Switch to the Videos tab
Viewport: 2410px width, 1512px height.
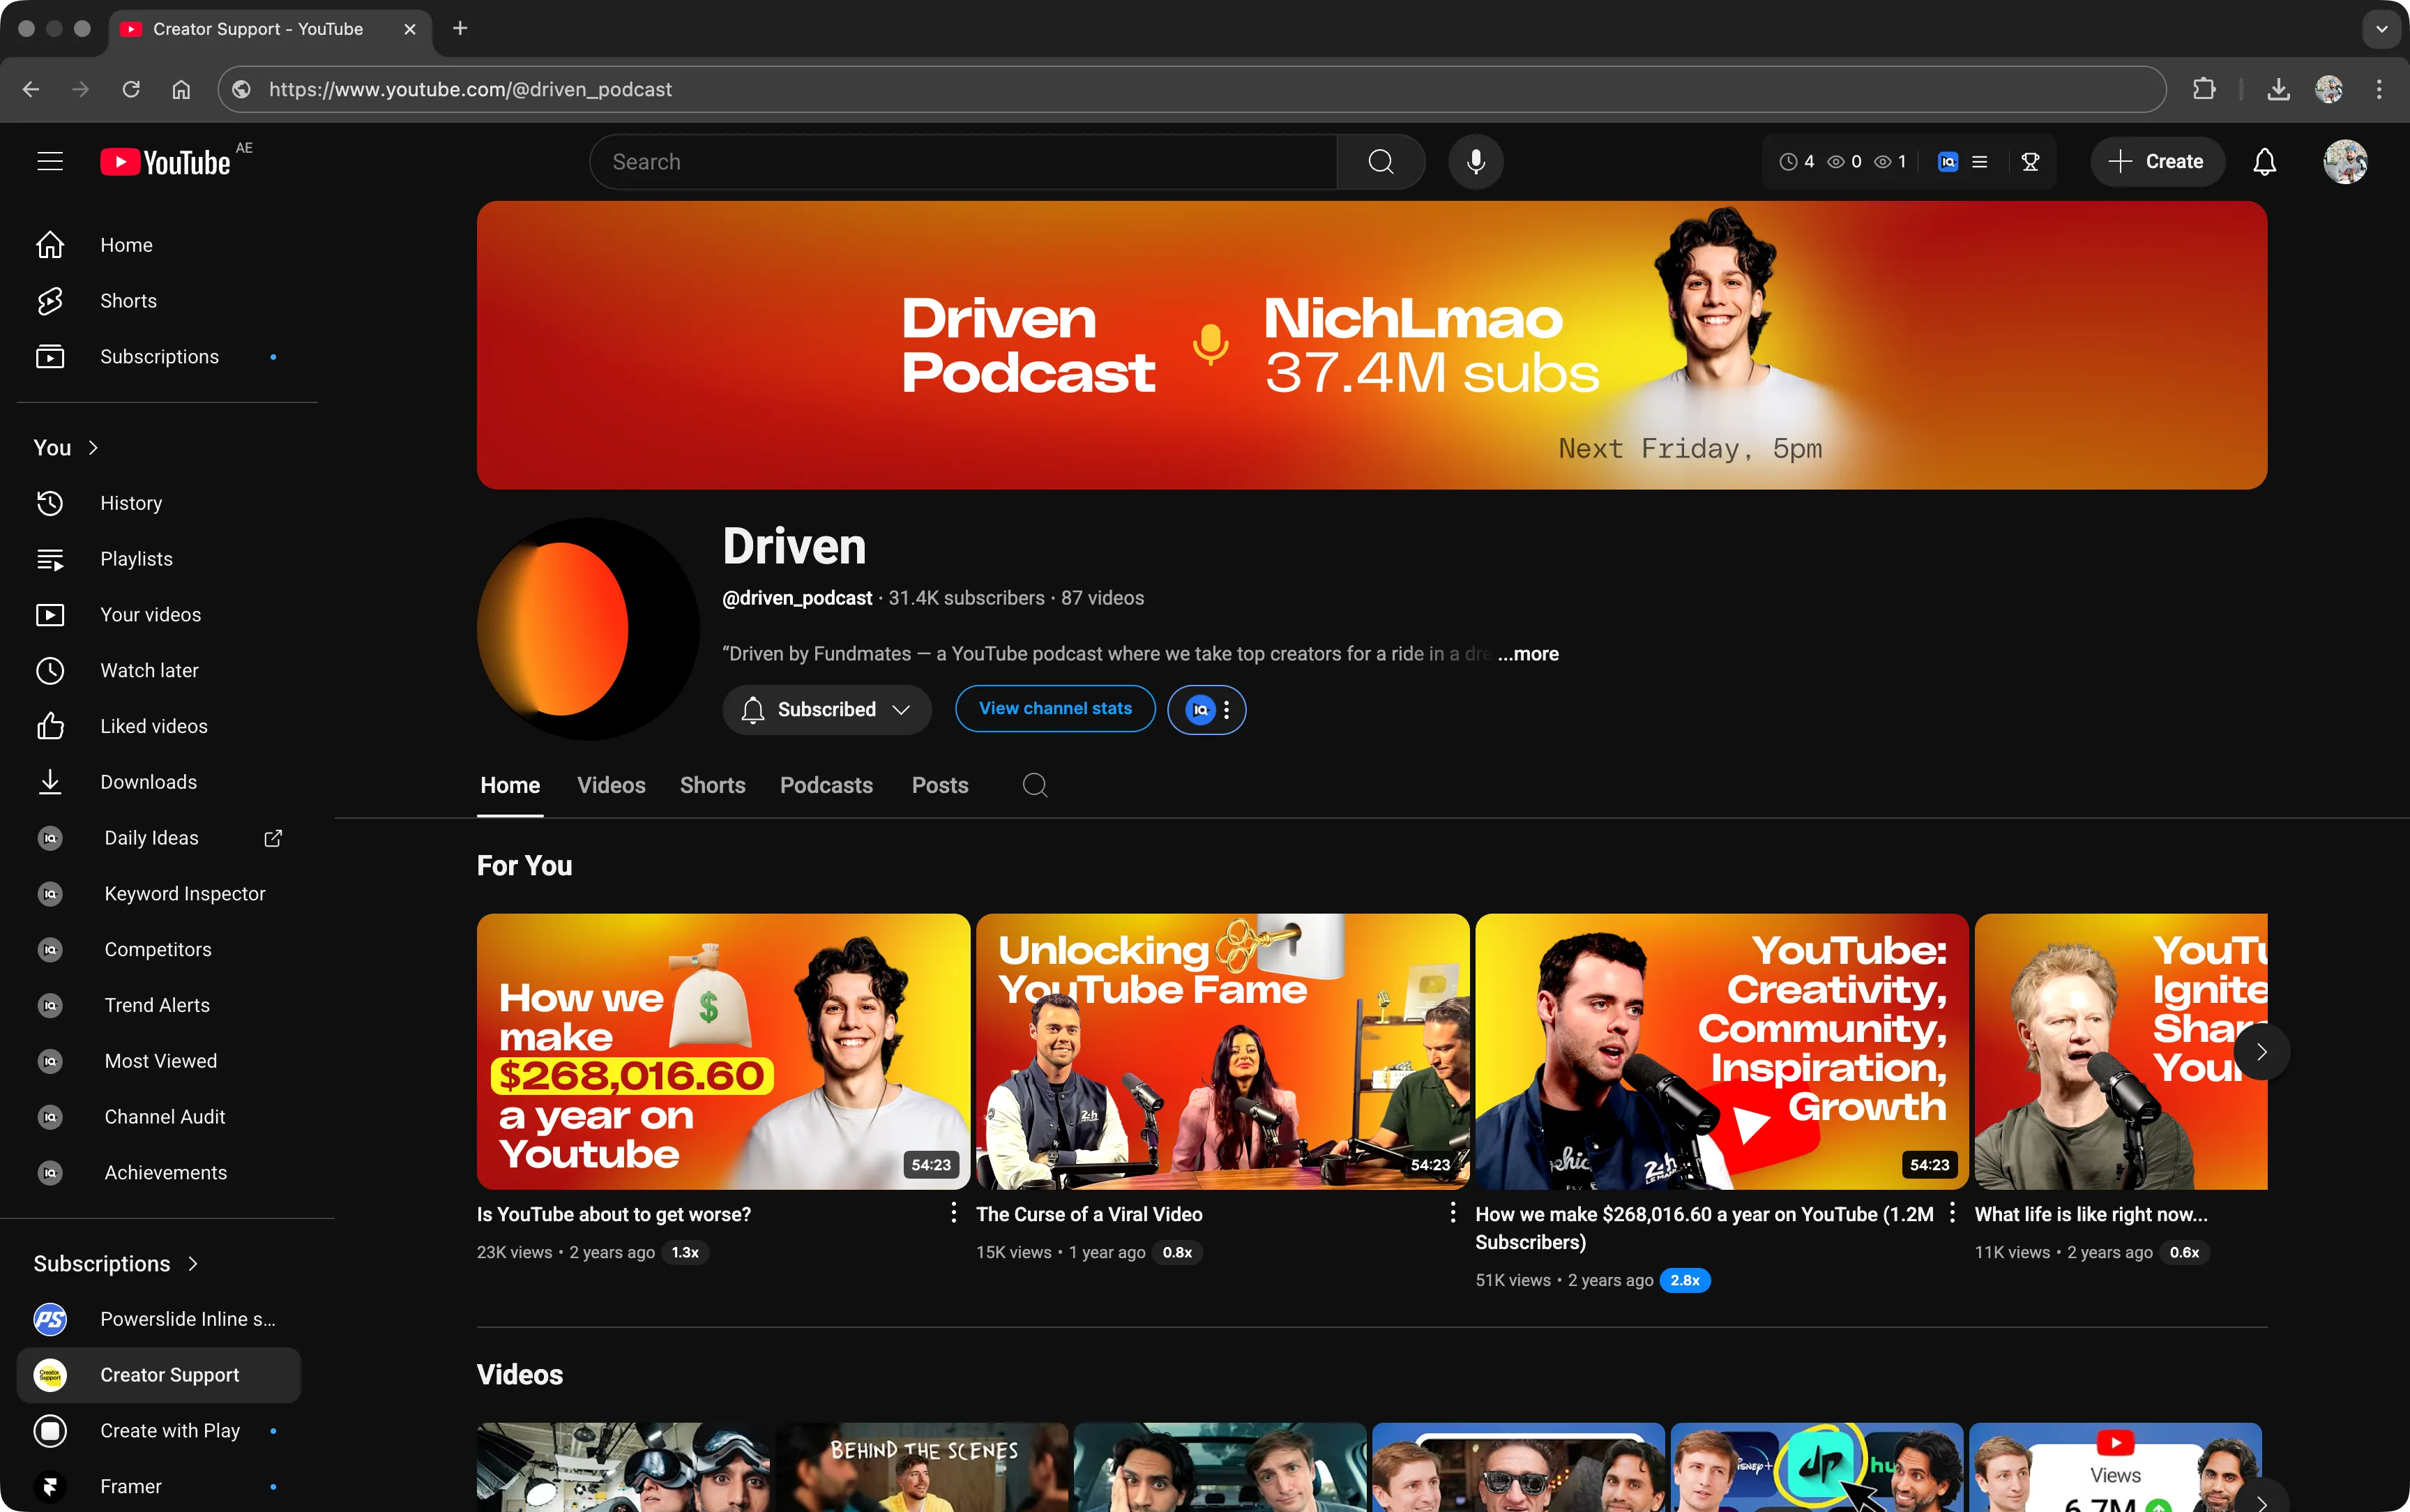pos(611,785)
